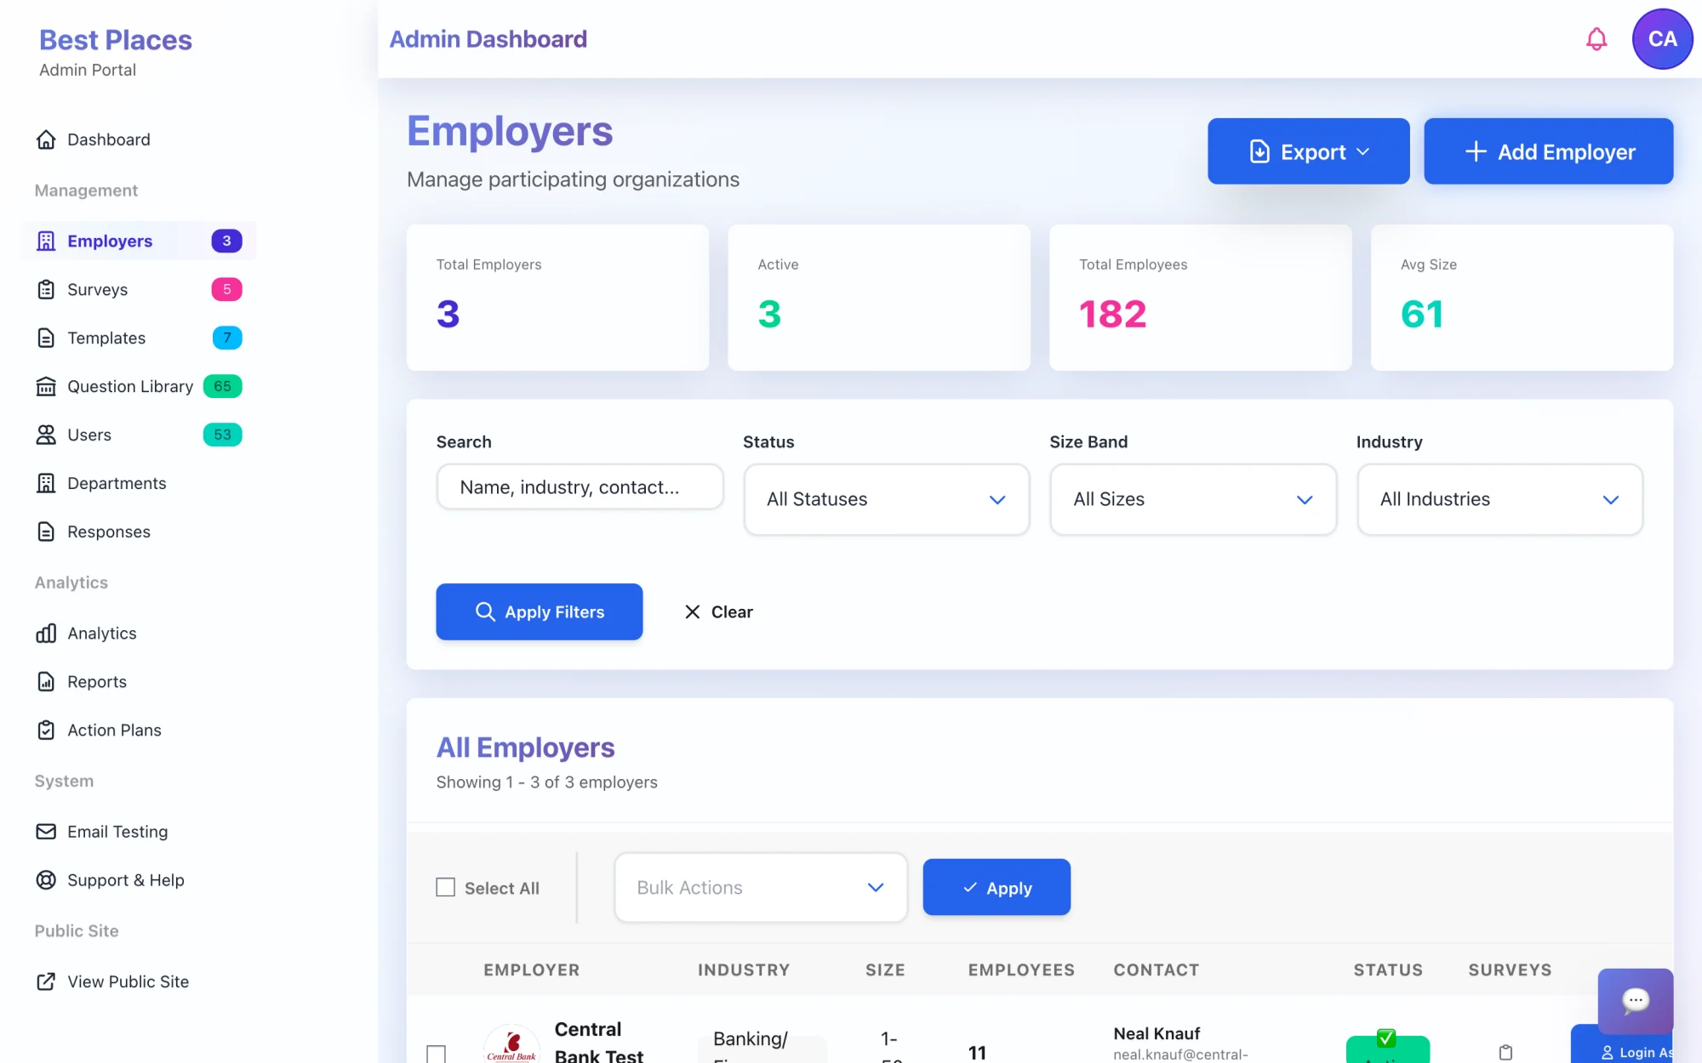Viewport: 1702px width, 1063px height.
Task: Click the Add Employer button
Action: [1548, 151]
